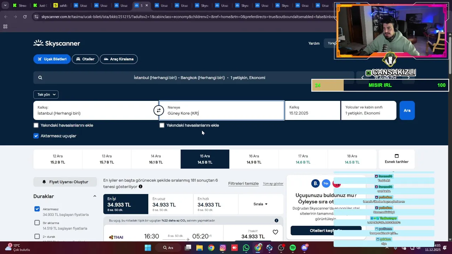Screen dimensions: 452x254
Task: Switch to the sahibi browser tab
Action: [60, 5]
